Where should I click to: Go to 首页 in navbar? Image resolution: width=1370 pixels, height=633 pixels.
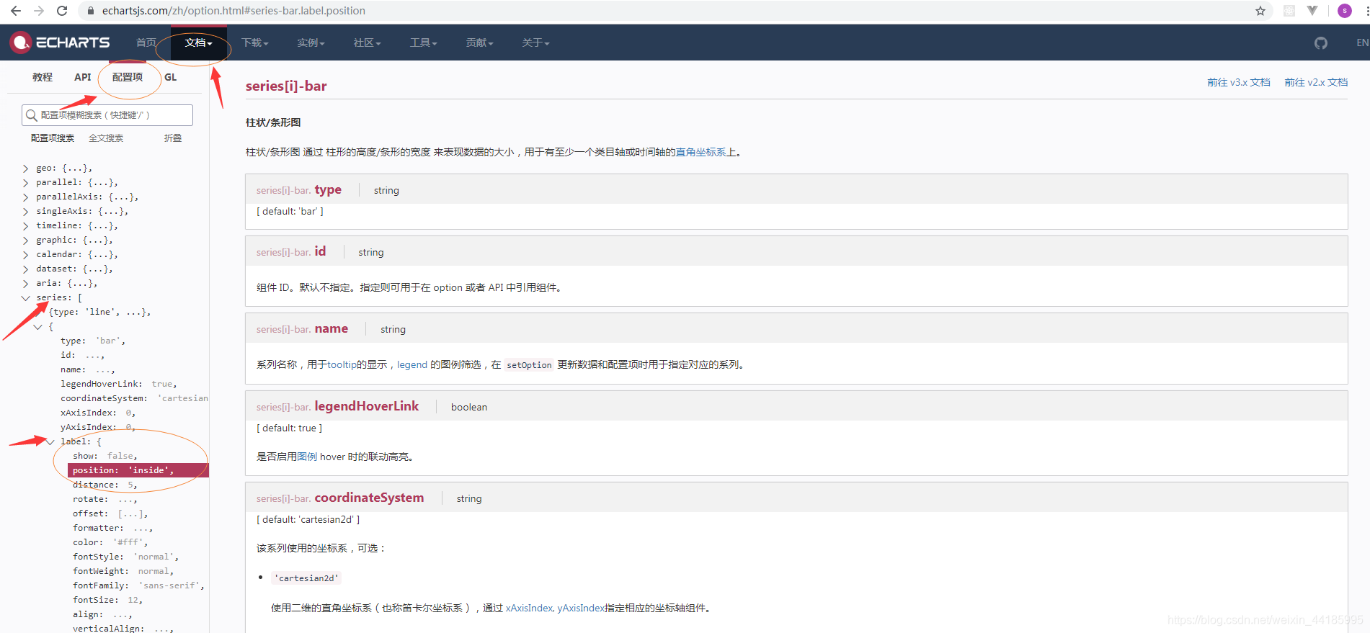[x=146, y=42]
